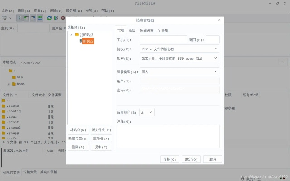Screen dimensions: 290x181
Task: Open the 背景颜色(B) color dropdown
Action: 147,112
